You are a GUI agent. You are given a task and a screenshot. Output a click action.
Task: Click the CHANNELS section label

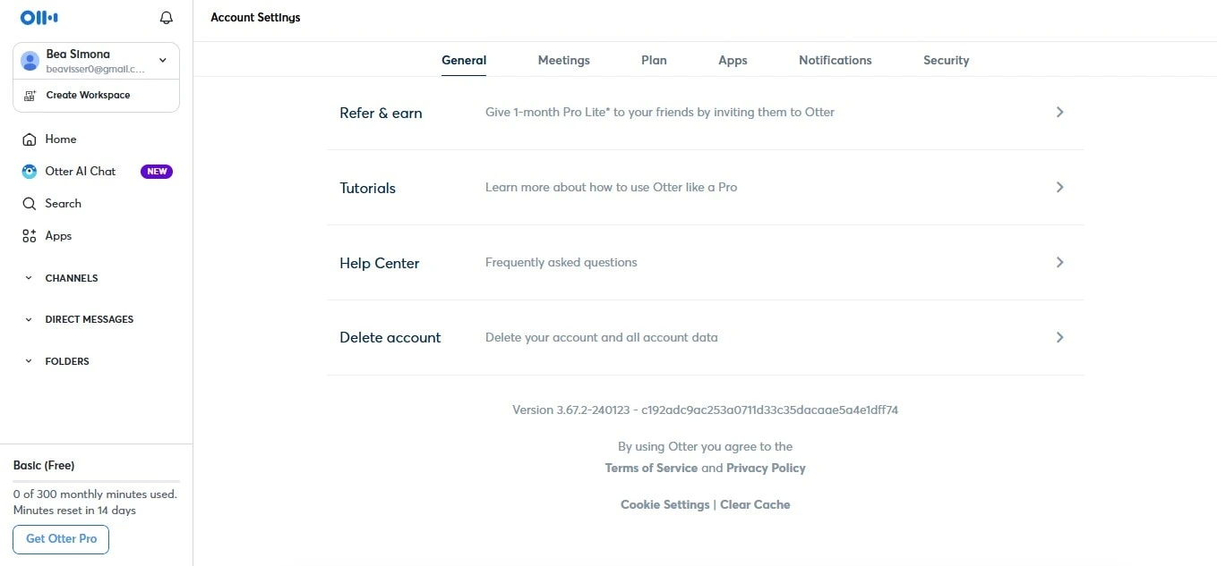(x=72, y=278)
